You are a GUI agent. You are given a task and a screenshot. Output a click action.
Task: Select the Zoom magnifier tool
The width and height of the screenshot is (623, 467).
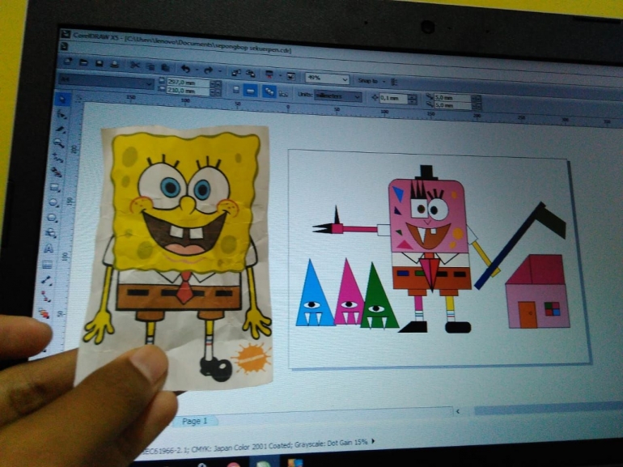click(59, 142)
